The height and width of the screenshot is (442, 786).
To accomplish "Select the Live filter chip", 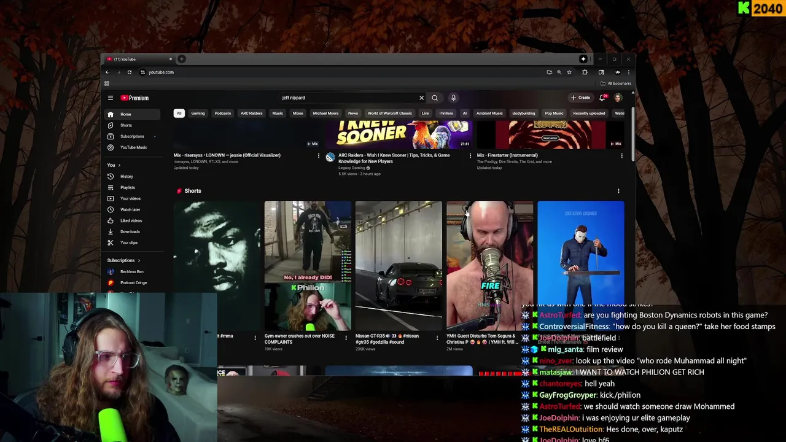I will (425, 113).
